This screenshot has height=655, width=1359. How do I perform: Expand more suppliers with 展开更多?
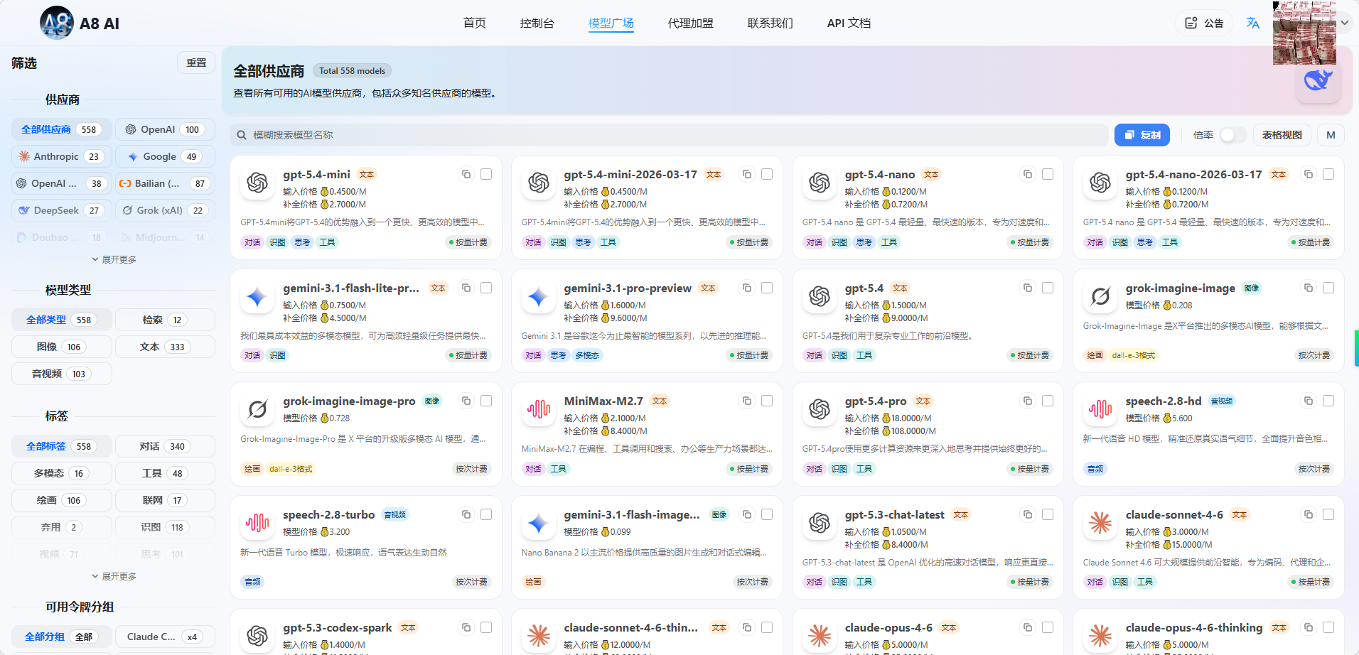(x=114, y=260)
